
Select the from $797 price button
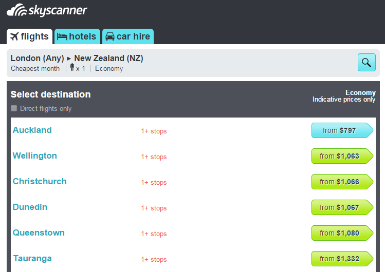342,130
